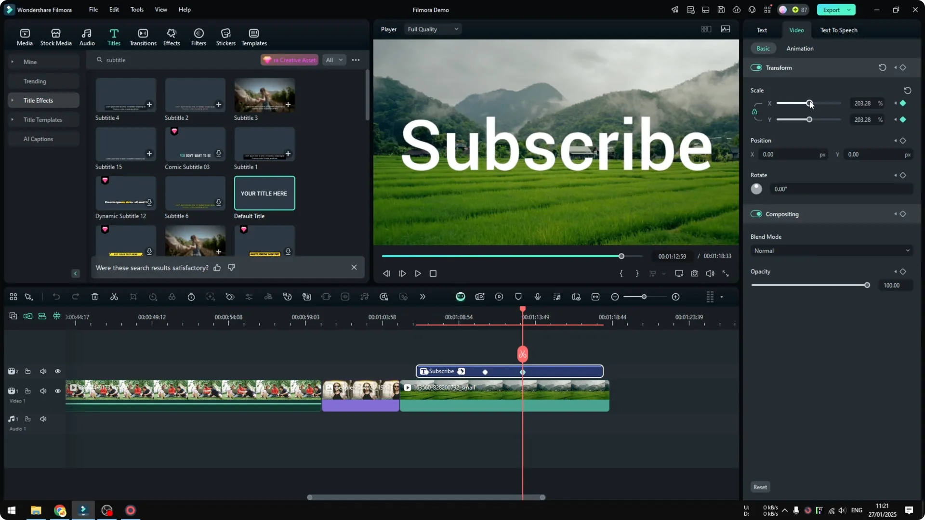925x520 pixels.
Task: Delete the selected clip with trash icon
Action: [x=95, y=297]
